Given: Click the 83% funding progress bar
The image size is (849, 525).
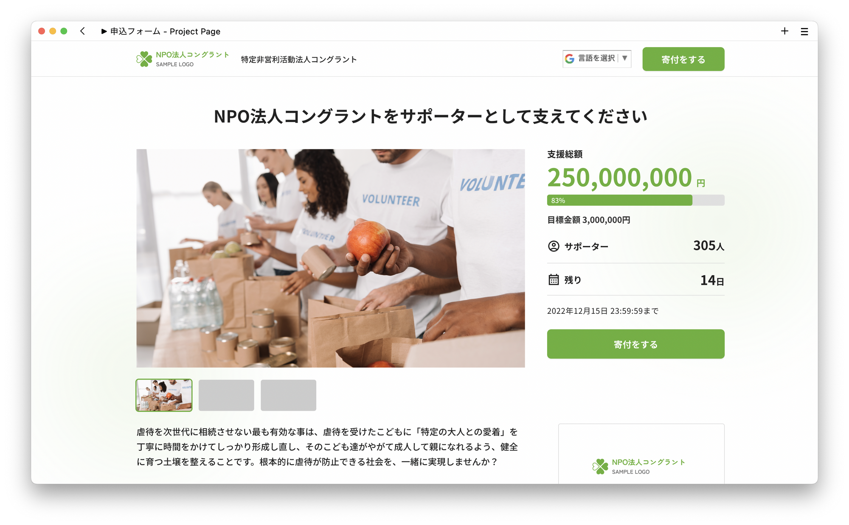Looking at the screenshot, I should pos(635,200).
